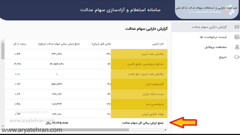Click the report list icon beside گزارش دارایی سهام عدالت
240x135 pixels.
pyautogui.click(x=237, y=27)
